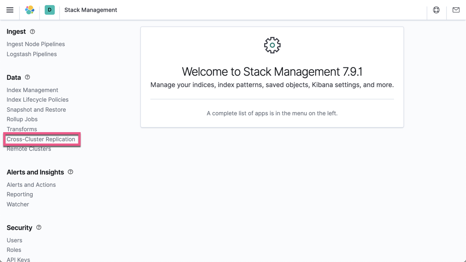Viewport: 466px width, 262px height.
Task: Click the Elastic logo icon
Action: pos(30,10)
